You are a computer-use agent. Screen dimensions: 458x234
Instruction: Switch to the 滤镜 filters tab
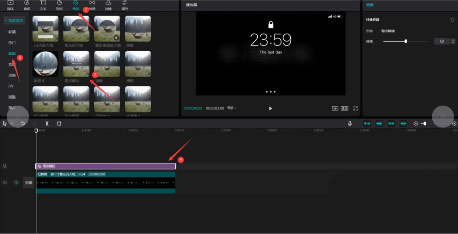[108, 5]
